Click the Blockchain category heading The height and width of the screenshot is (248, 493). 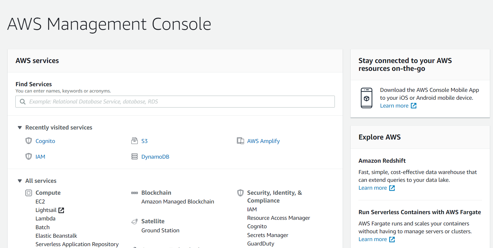click(156, 193)
